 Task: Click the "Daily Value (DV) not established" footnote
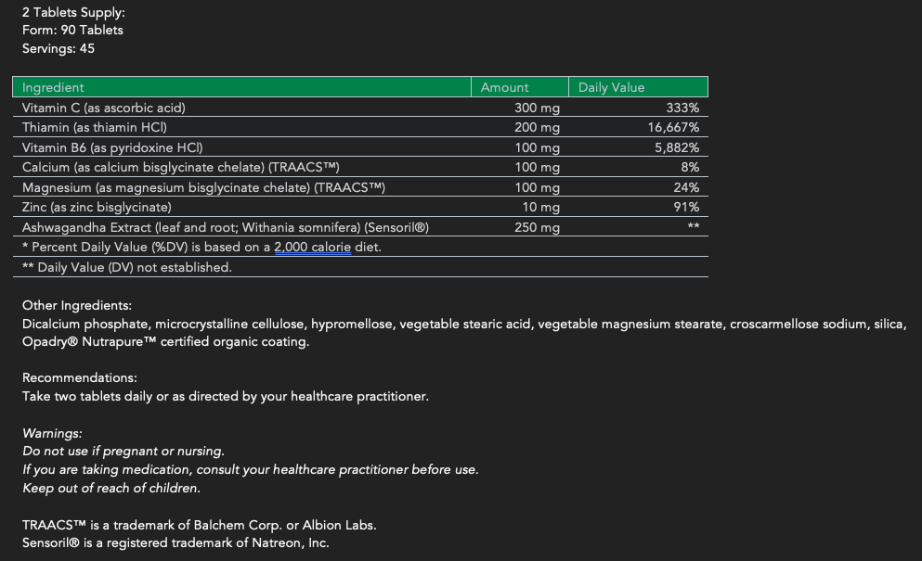(x=127, y=267)
